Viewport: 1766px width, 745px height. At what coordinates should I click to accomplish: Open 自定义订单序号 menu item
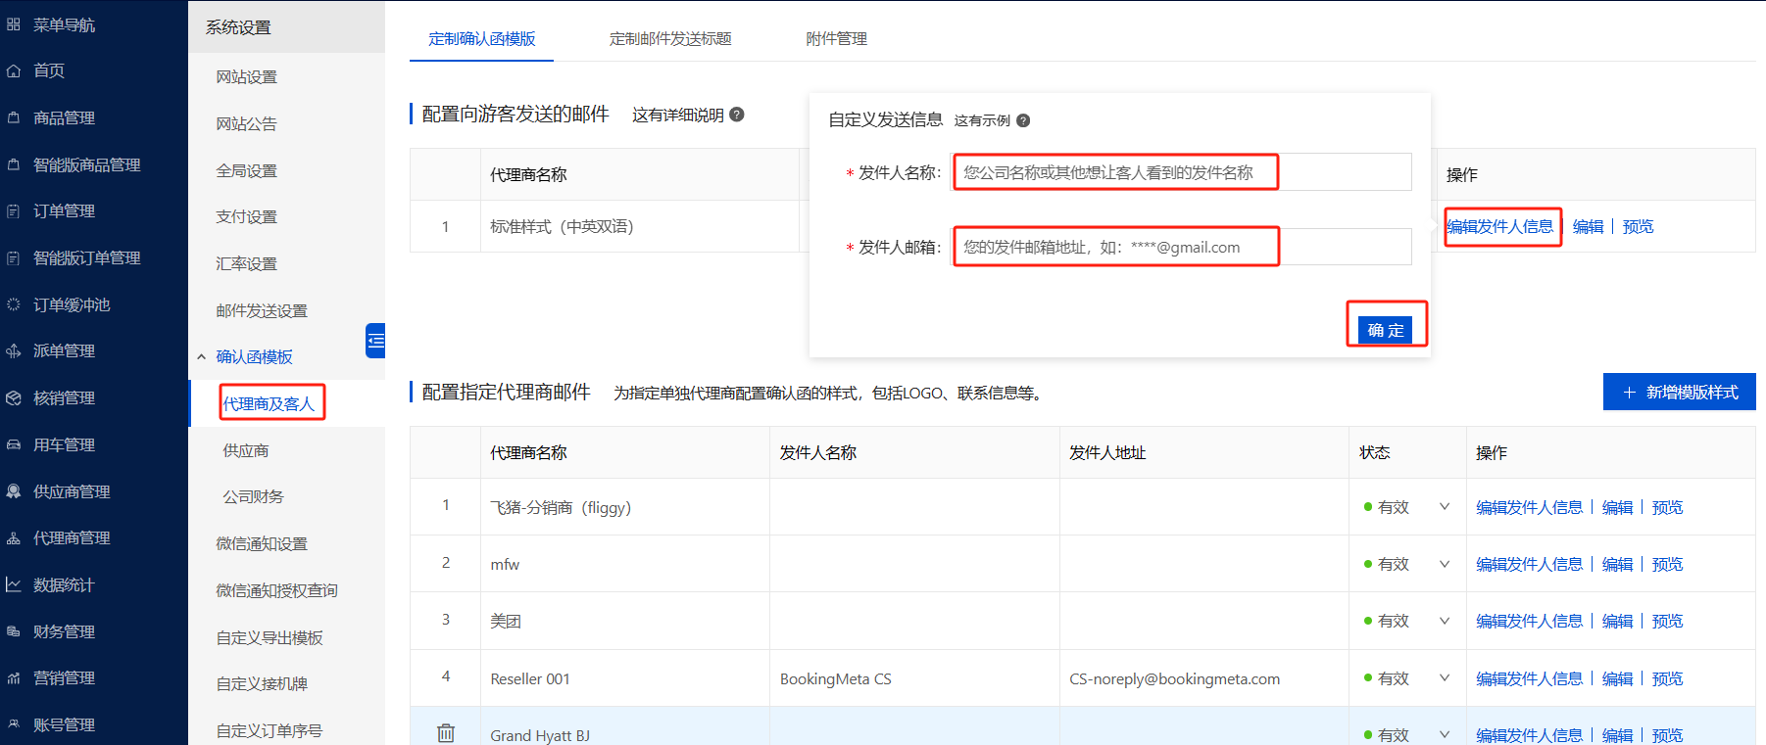pyautogui.click(x=270, y=730)
